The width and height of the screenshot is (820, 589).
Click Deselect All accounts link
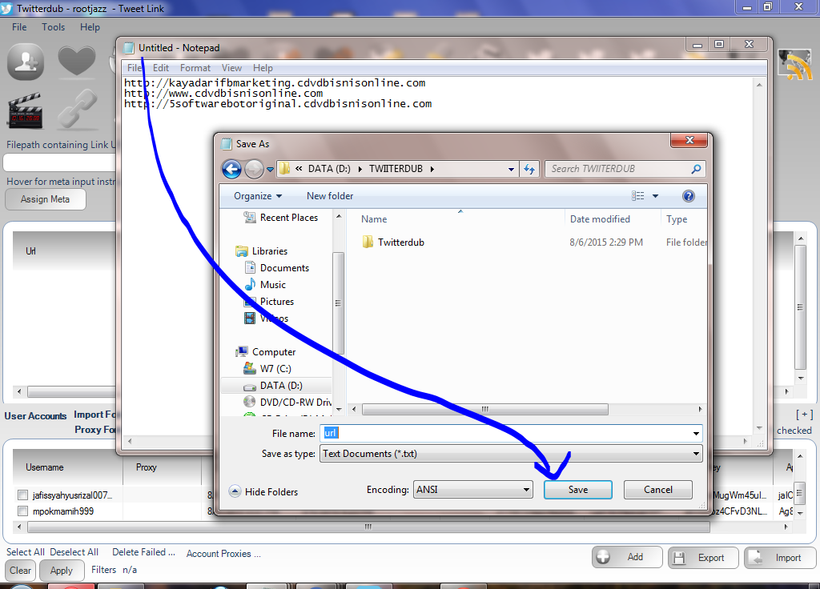click(74, 552)
